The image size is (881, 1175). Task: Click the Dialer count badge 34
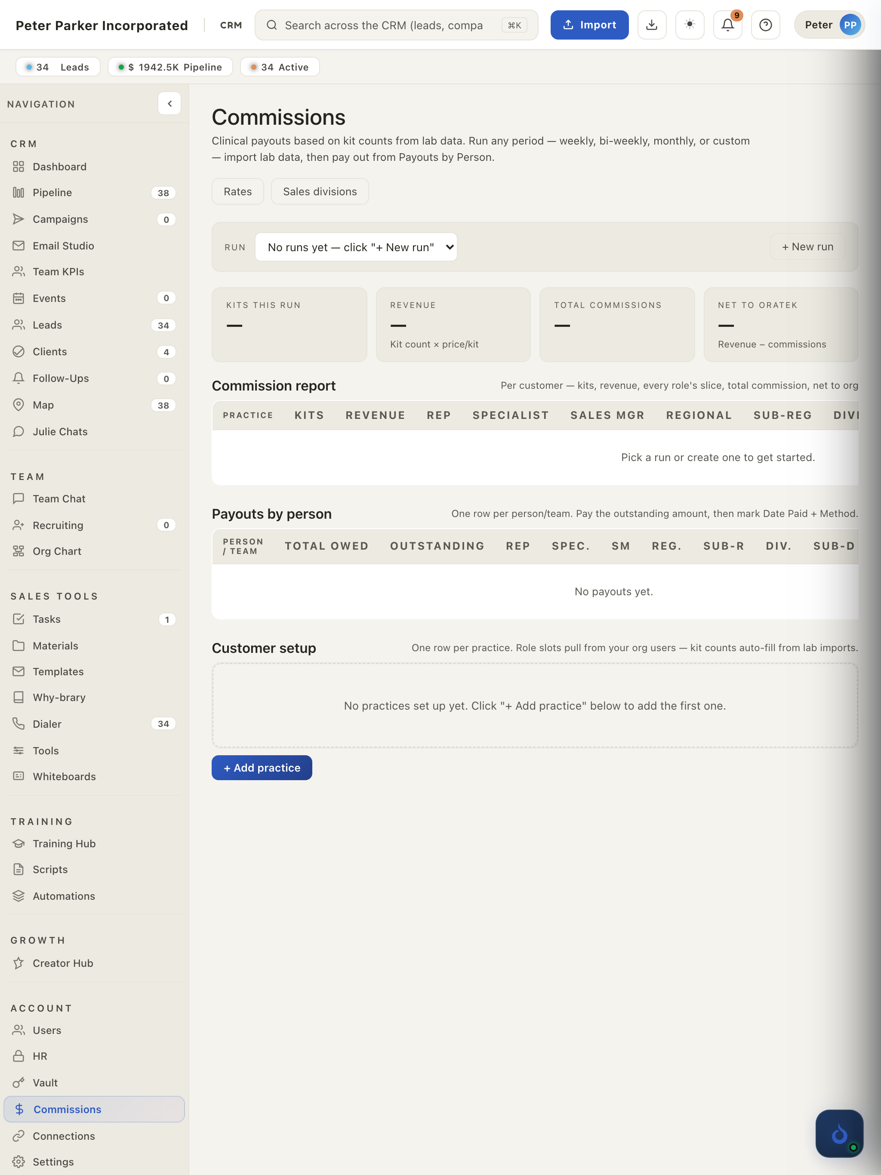[163, 723]
